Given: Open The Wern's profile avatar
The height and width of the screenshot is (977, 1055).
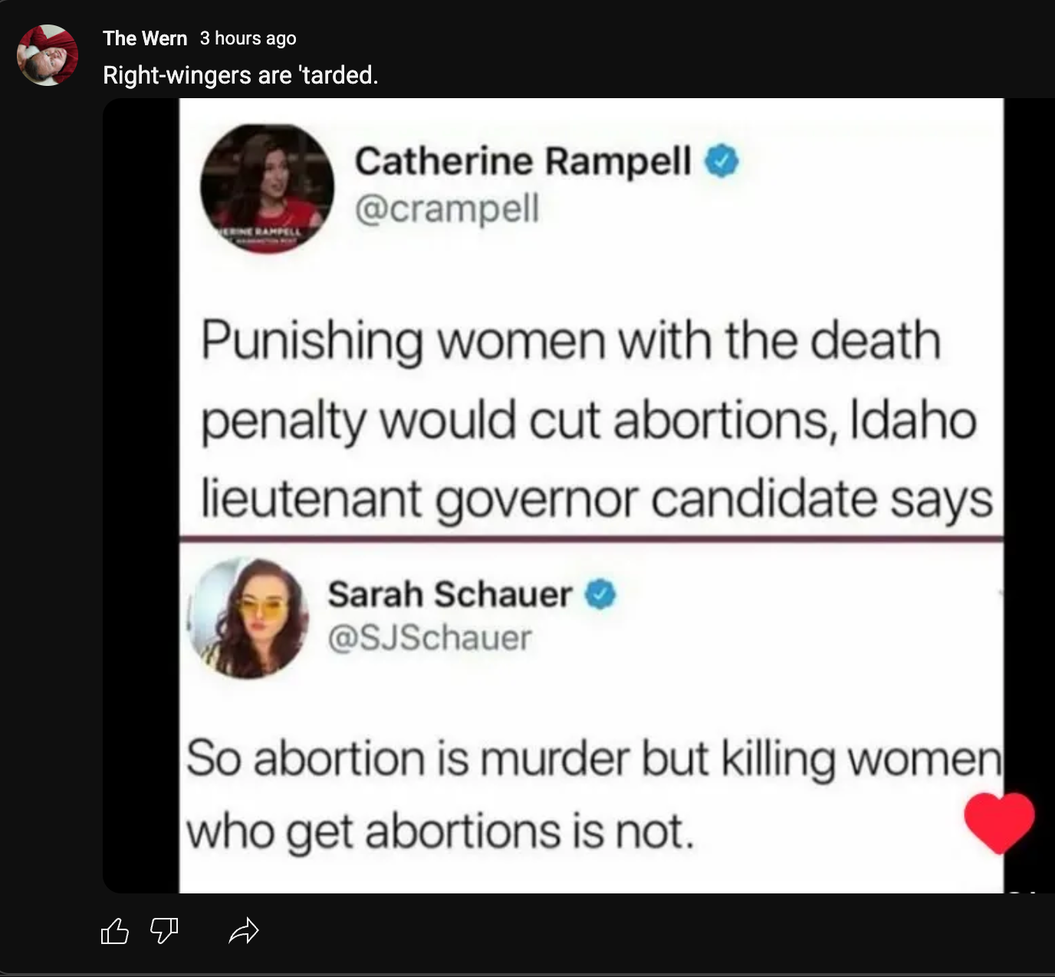Looking at the screenshot, I should 48,54.
